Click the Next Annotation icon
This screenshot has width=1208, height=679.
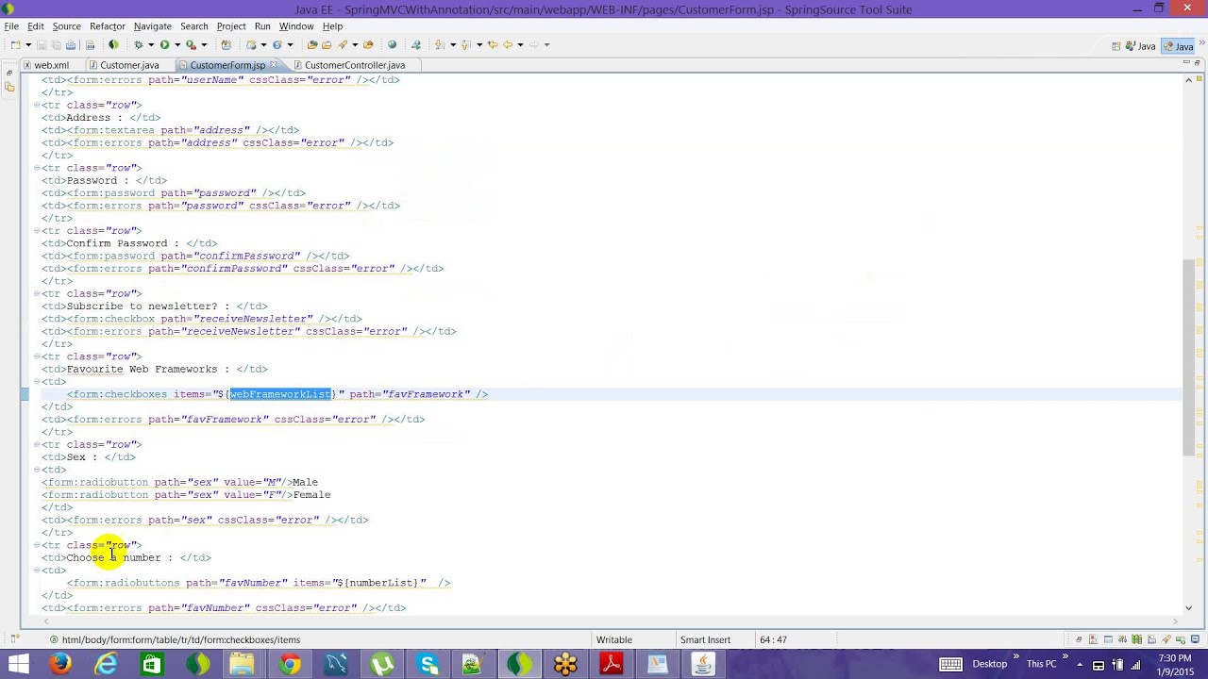pyautogui.click(x=439, y=44)
